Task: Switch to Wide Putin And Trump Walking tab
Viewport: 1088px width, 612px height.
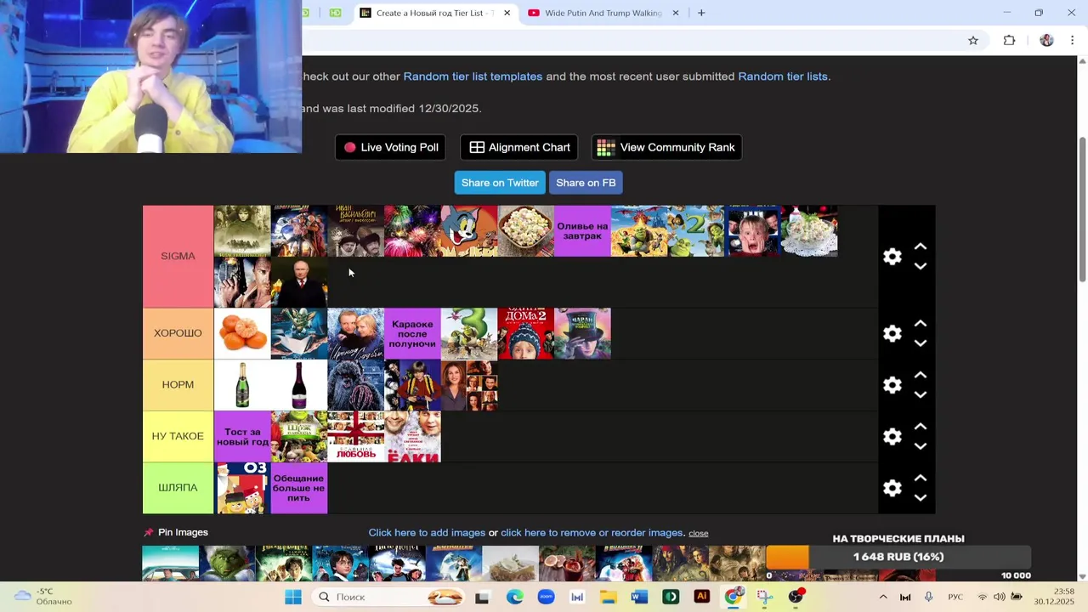Action: 603,13
